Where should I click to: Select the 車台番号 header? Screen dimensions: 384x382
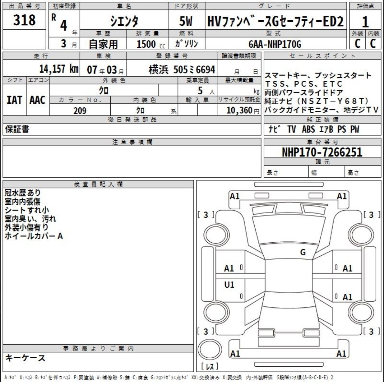[x=322, y=142]
